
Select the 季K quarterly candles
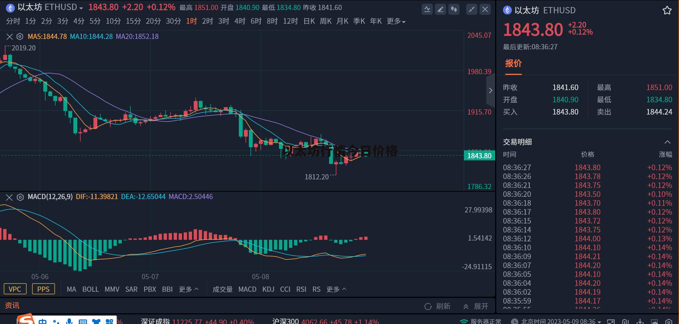(x=359, y=21)
